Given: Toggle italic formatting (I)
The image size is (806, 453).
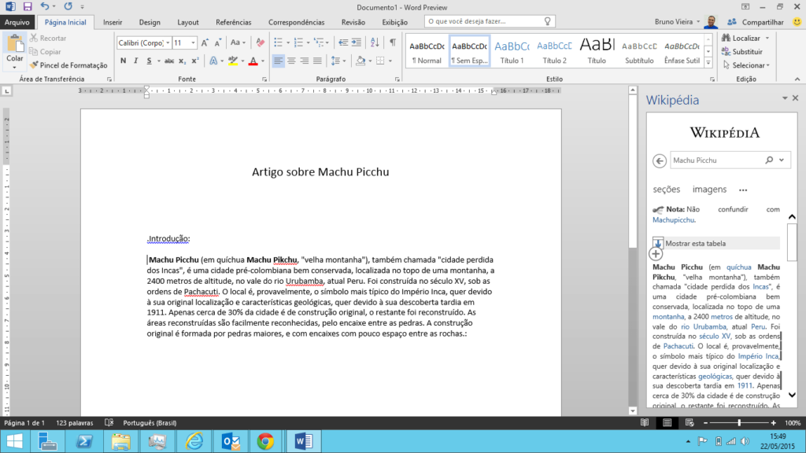Looking at the screenshot, I should (135, 61).
